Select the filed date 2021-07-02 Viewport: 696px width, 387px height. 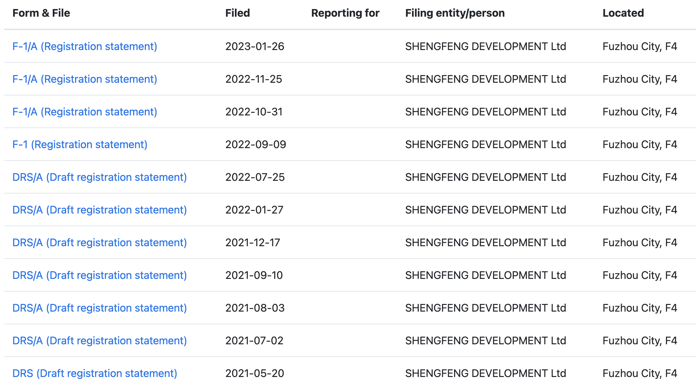point(254,341)
